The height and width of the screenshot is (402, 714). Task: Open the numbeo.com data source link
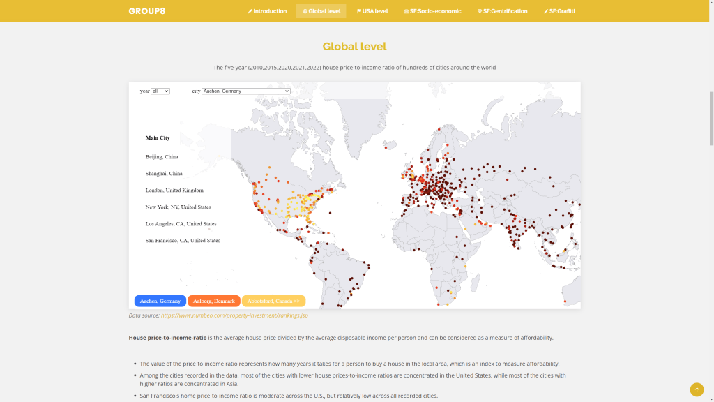(234, 315)
